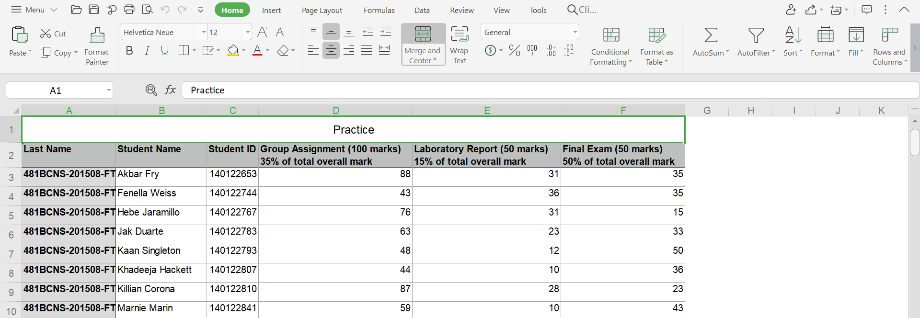
Task: Toggle middle vertical alignment
Action: [x=331, y=32]
